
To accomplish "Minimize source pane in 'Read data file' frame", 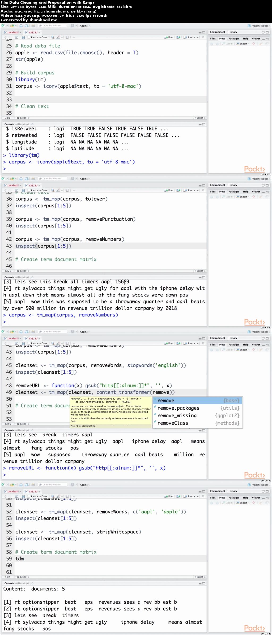I will (200, 32).
